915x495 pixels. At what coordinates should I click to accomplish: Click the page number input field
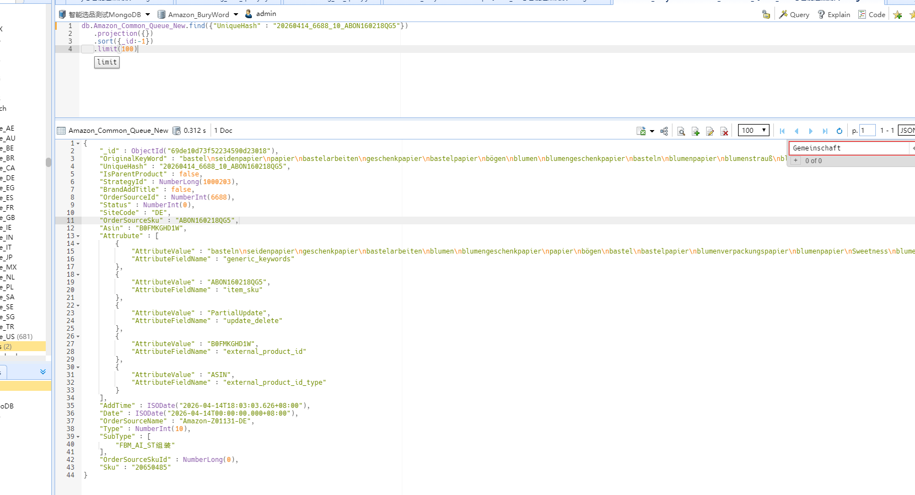tap(867, 131)
